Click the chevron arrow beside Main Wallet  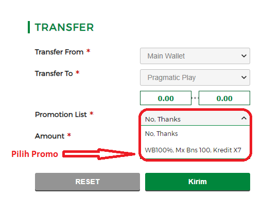click(x=244, y=56)
